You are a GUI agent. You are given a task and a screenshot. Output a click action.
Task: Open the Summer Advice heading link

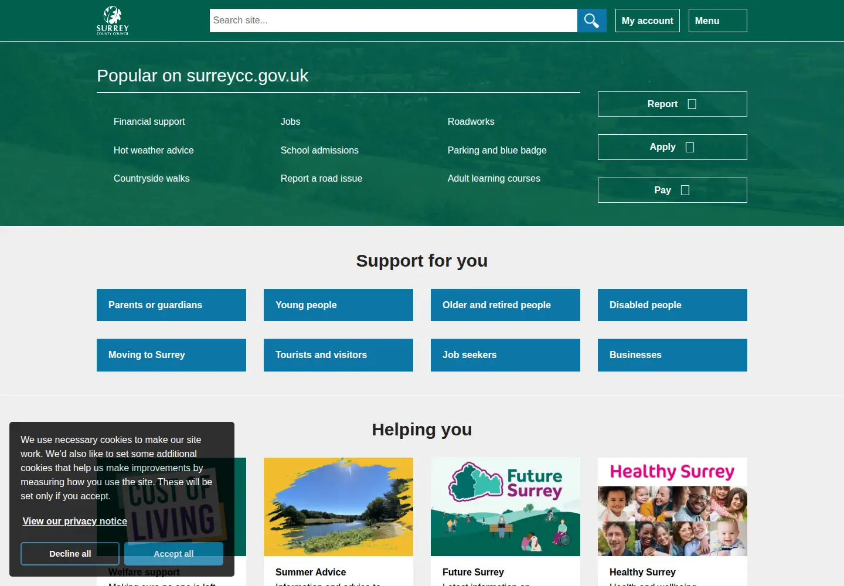point(311,572)
